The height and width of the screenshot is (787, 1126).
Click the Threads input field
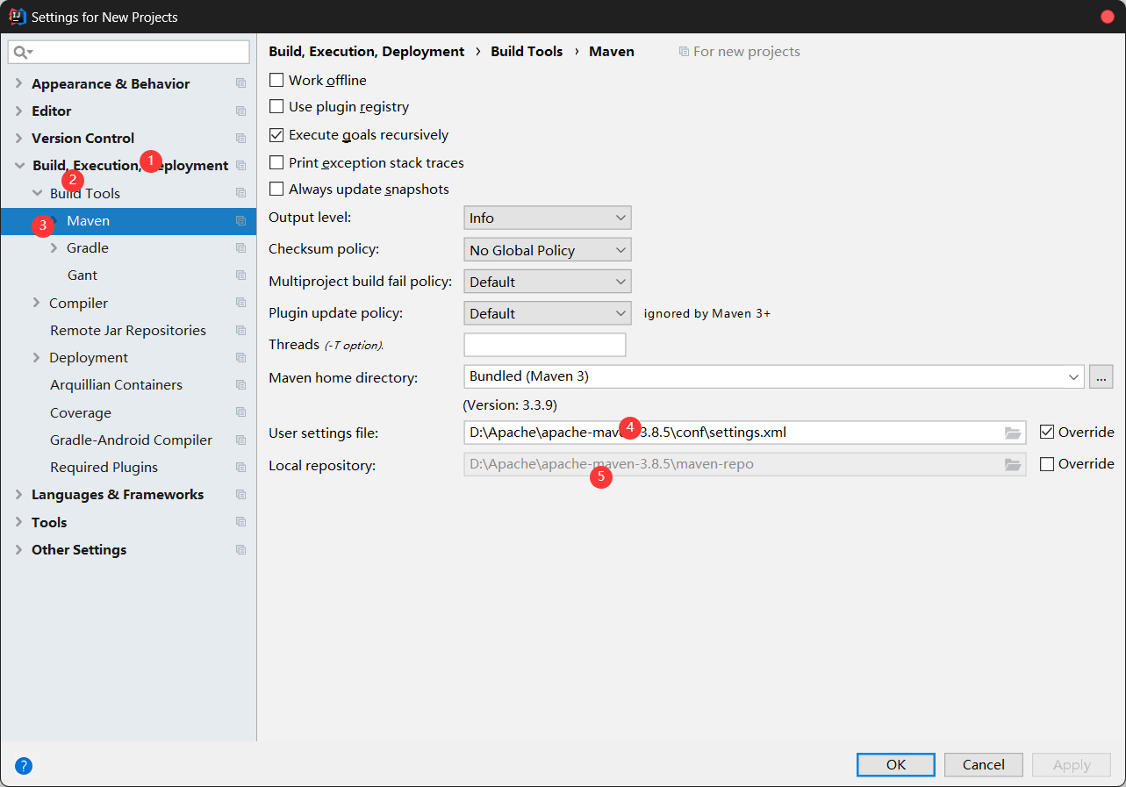click(x=545, y=345)
